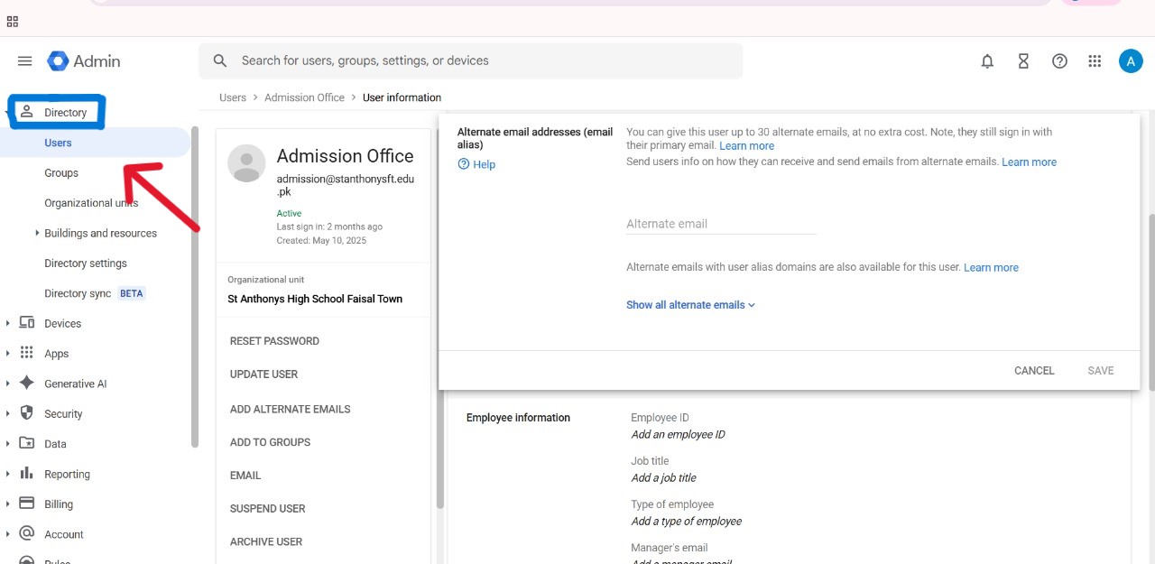This screenshot has height=564, width=1155.
Task: Open the alternate emails Learn more link
Action: point(747,145)
